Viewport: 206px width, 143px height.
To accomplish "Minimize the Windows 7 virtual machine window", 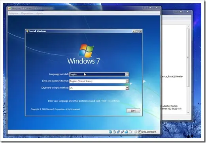I will pyautogui.click(x=145, y=8).
